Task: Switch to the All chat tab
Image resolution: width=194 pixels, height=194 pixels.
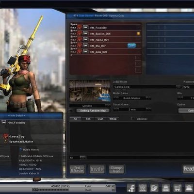Action: (75, 119)
